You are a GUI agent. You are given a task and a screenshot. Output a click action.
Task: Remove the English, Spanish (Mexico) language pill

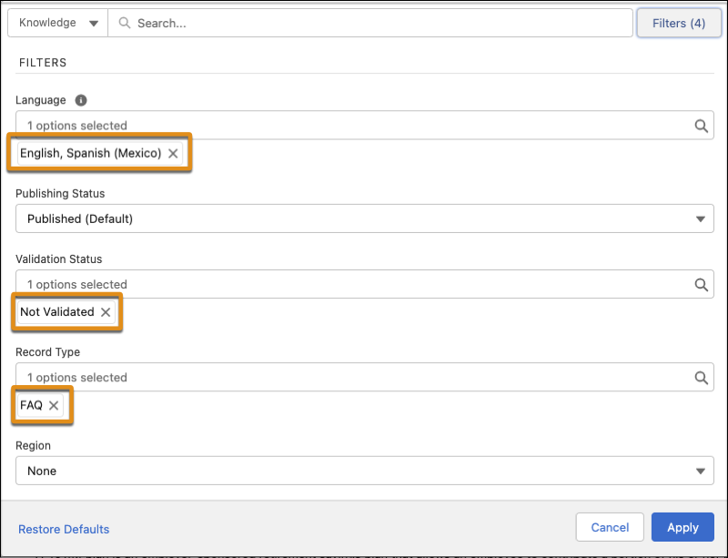[173, 153]
